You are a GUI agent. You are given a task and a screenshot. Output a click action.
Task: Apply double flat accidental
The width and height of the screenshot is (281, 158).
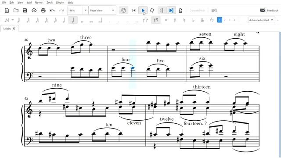pyautogui.click(x=202, y=20)
